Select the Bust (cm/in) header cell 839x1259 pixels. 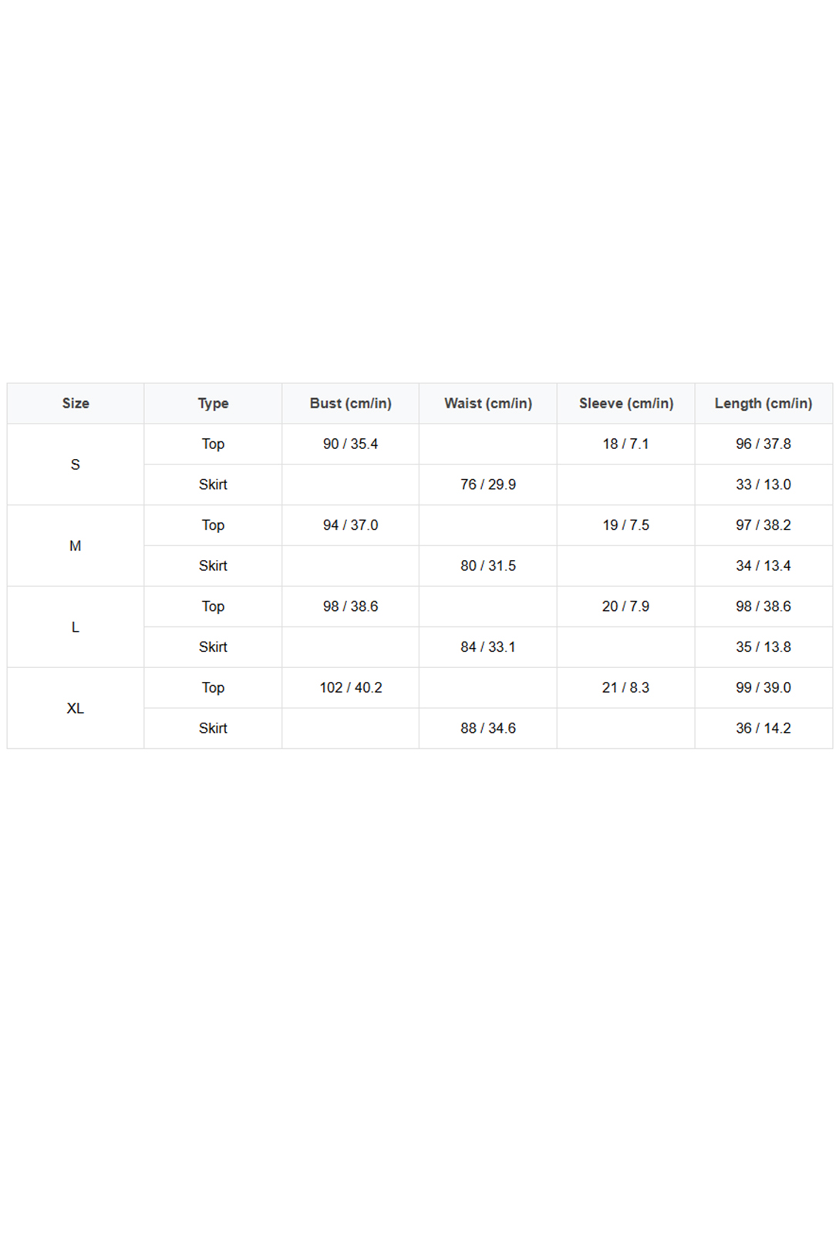(351, 403)
